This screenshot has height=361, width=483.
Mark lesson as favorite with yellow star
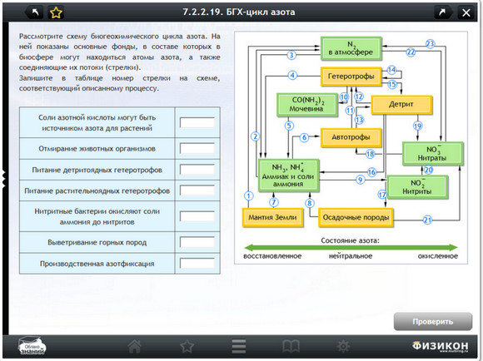point(56,12)
